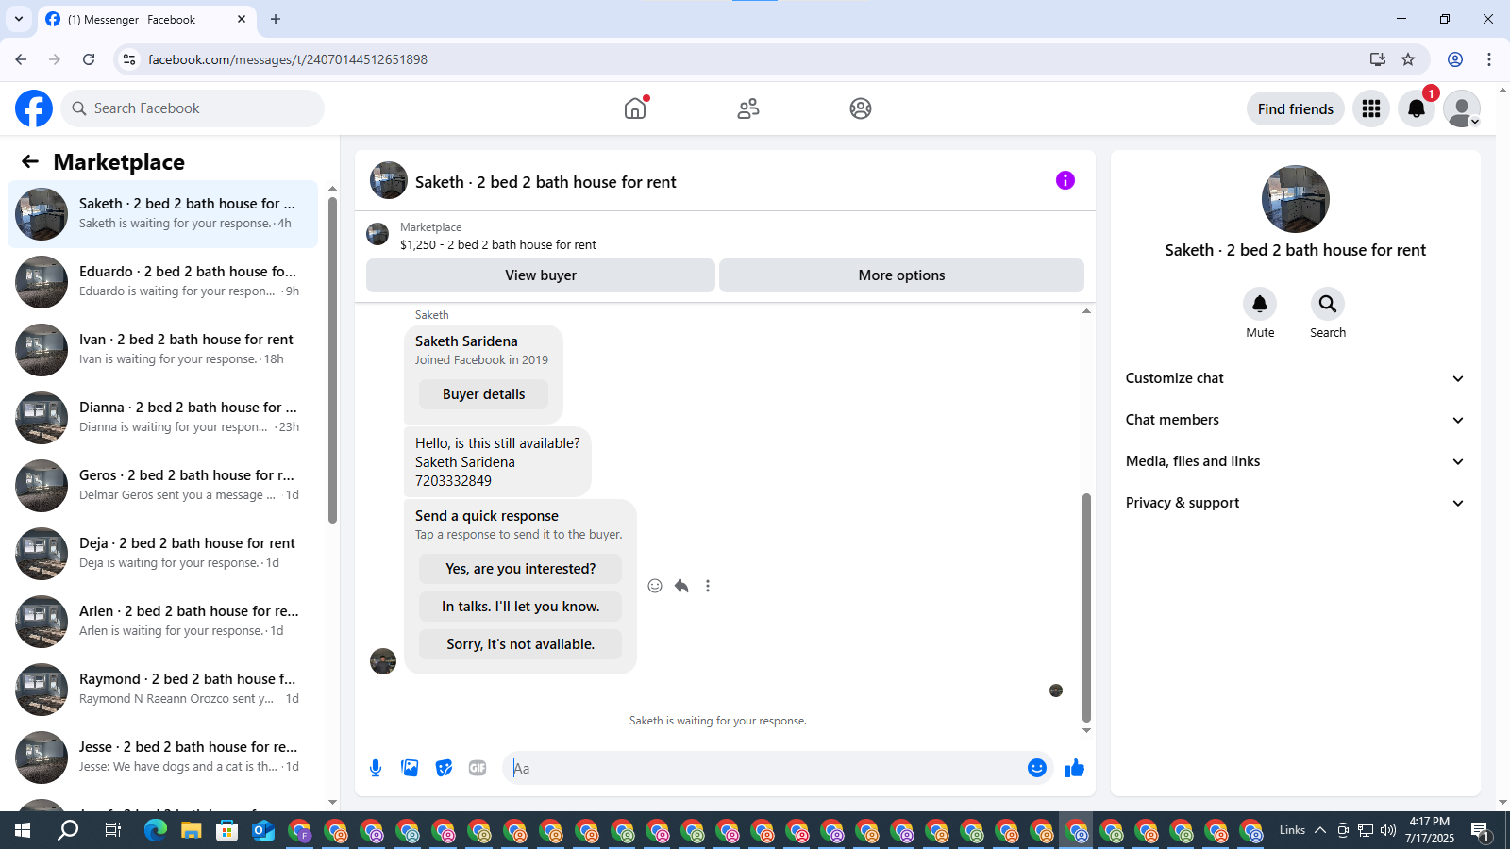The width and height of the screenshot is (1510, 849).
Task: Open more options for the message
Action: [x=708, y=586]
